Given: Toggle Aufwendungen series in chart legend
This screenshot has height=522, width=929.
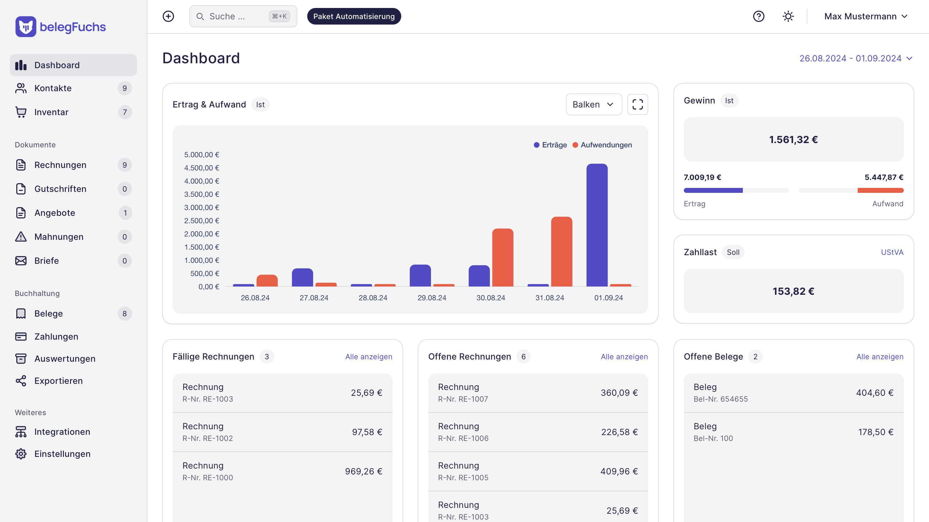Looking at the screenshot, I should tap(602, 145).
